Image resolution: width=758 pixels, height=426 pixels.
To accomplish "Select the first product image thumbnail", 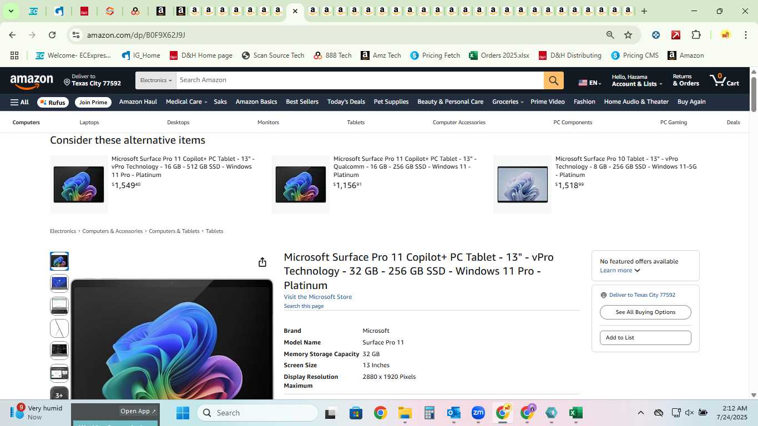I will (59, 261).
